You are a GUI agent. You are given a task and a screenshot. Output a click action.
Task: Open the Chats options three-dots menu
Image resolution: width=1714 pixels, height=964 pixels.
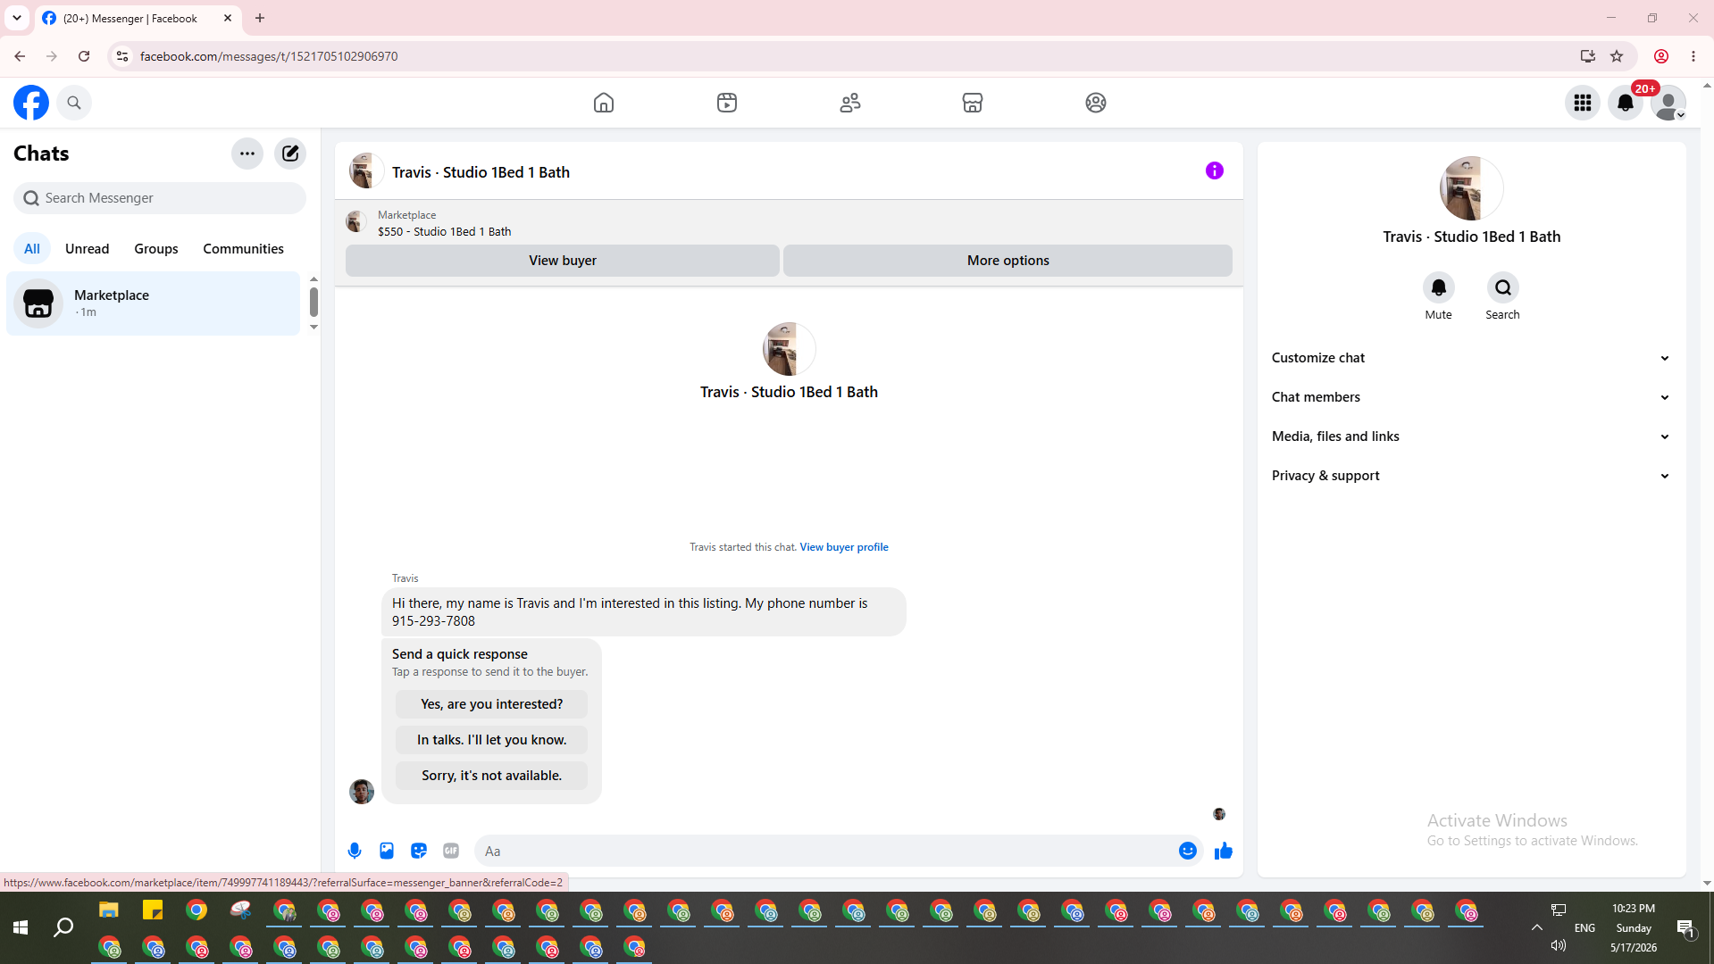[247, 154]
